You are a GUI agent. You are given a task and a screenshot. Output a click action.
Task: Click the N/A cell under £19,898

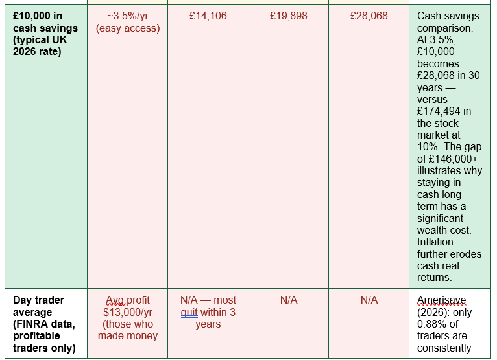289,323
